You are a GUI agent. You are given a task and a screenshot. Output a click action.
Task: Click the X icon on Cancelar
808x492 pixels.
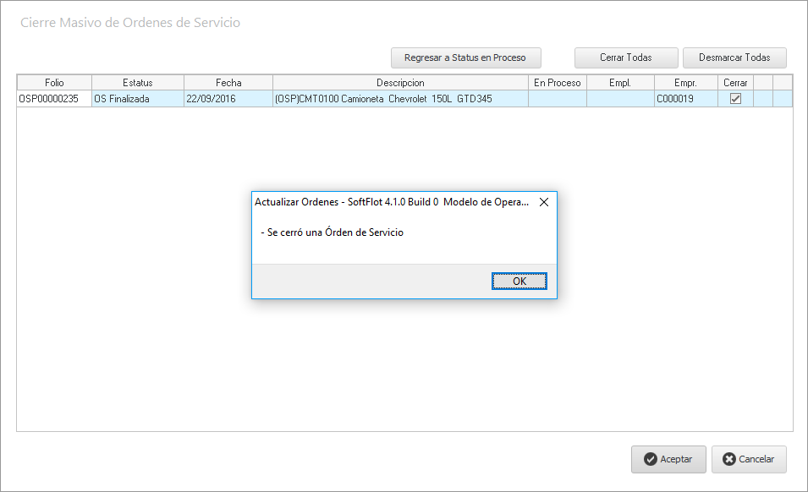(729, 459)
